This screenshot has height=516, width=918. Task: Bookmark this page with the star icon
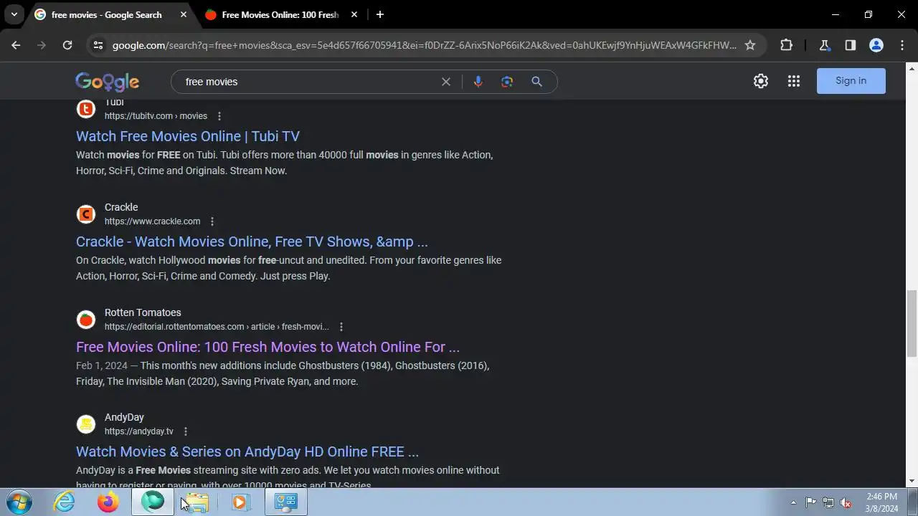pos(750,45)
